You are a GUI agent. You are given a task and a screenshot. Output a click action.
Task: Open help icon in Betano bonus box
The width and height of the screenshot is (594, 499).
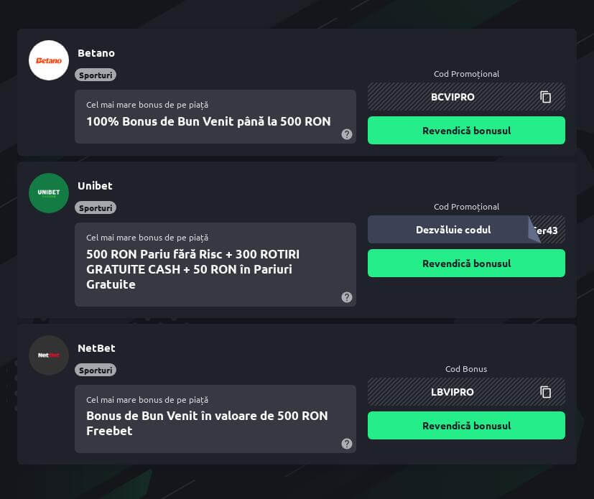click(x=347, y=134)
